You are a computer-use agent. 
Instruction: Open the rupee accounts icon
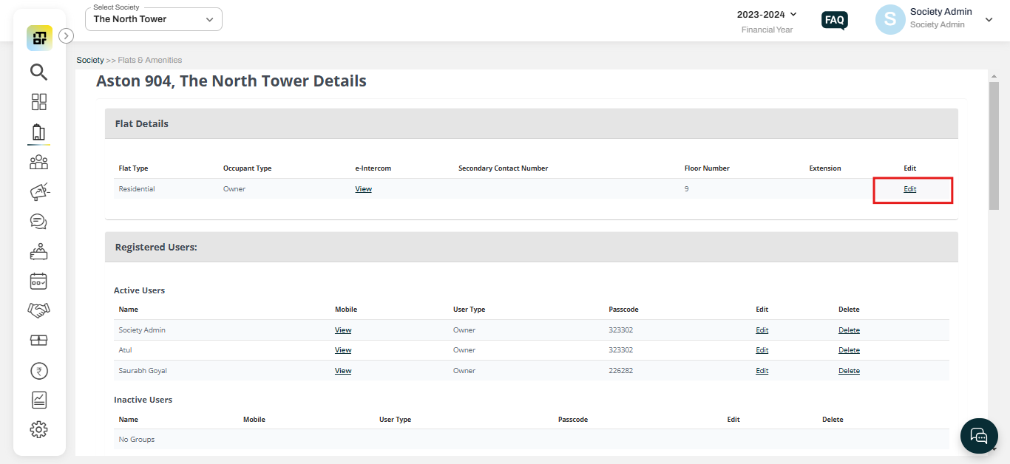[38, 370]
